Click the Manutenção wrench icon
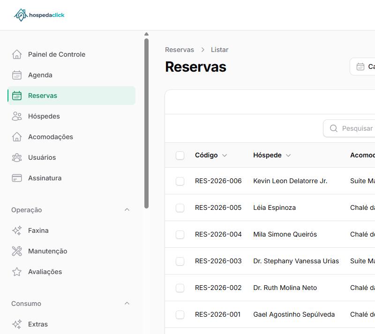 (17, 251)
